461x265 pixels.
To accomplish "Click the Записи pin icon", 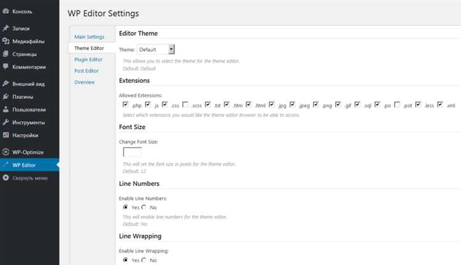I will [x=6, y=28].
